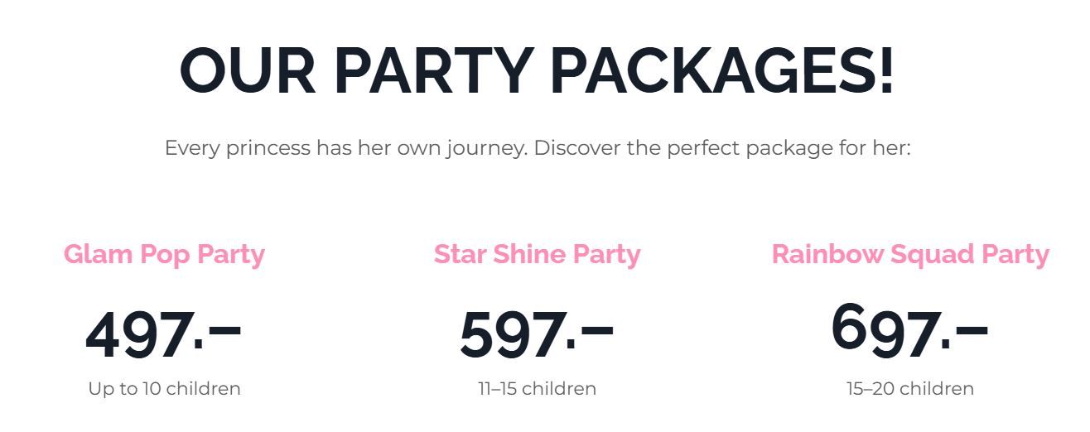1090x432 pixels.
Task: Select the 697.– price
Action: [x=909, y=330]
